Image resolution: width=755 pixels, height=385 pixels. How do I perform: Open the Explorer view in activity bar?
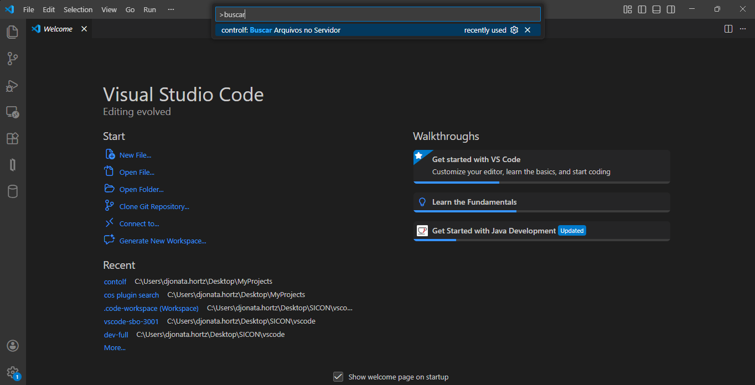(12, 32)
